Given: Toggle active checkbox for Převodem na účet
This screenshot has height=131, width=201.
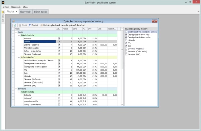Looking at the screenshot, I should tap(59, 48).
